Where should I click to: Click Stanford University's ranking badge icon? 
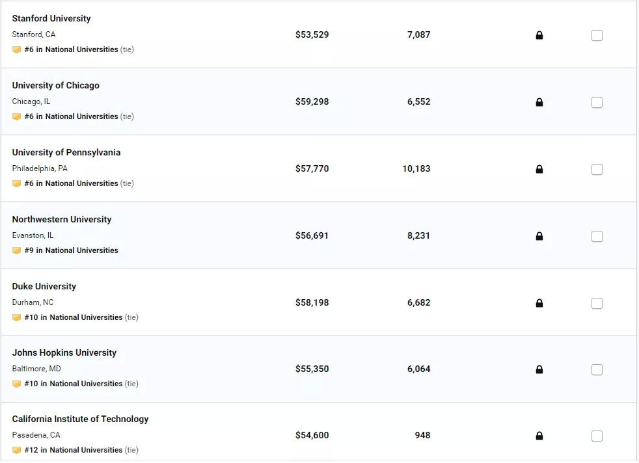click(x=17, y=49)
